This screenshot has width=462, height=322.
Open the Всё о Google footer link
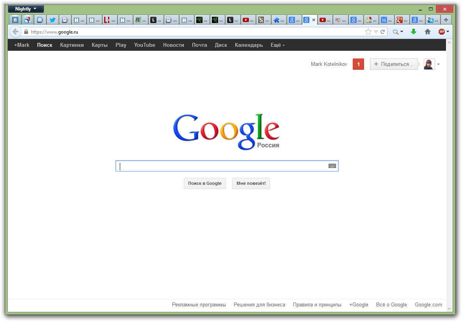click(x=391, y=304)
